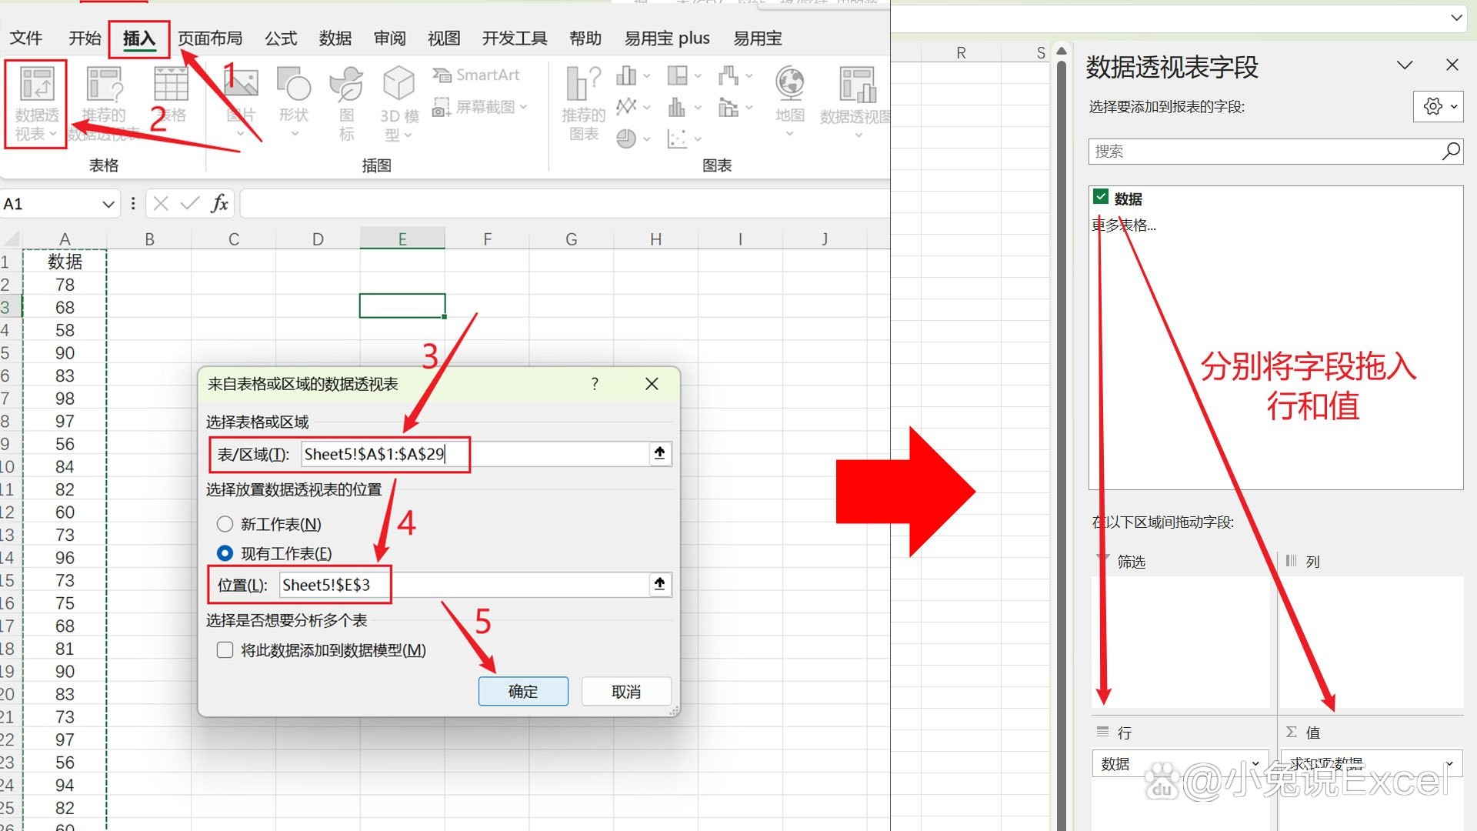The width and height of the screenshot is (1477, 831).
Task: Insert a statistic histogram chart icon
Action: click(x=677, y=106)
